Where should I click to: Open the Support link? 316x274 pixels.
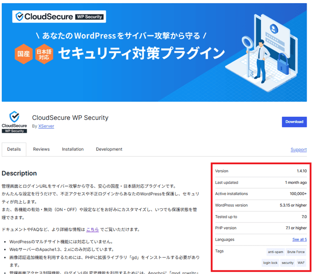pos(299,150)
